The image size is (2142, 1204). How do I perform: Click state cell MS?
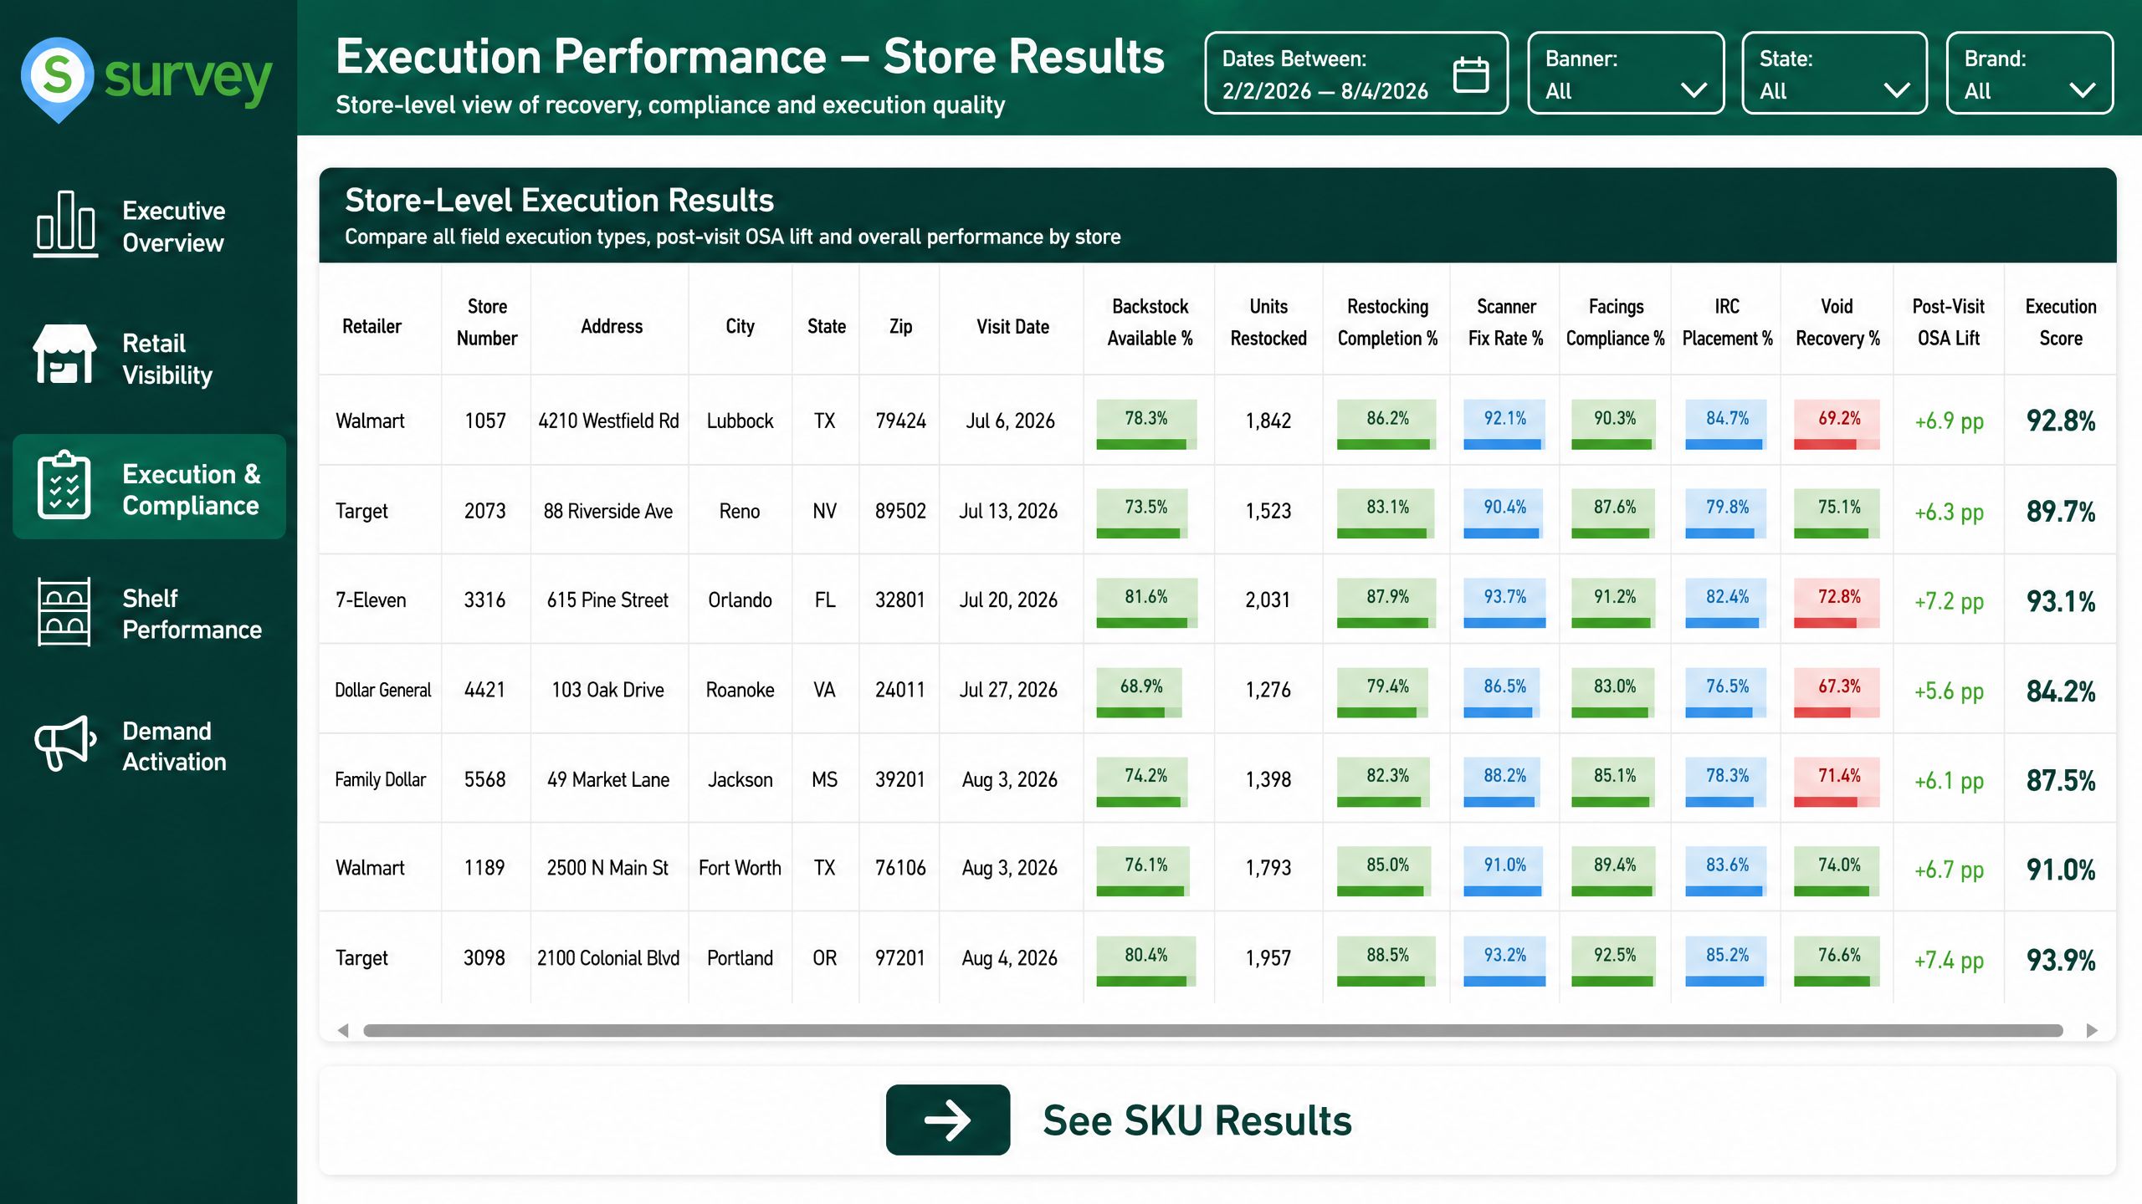[824, 779]
